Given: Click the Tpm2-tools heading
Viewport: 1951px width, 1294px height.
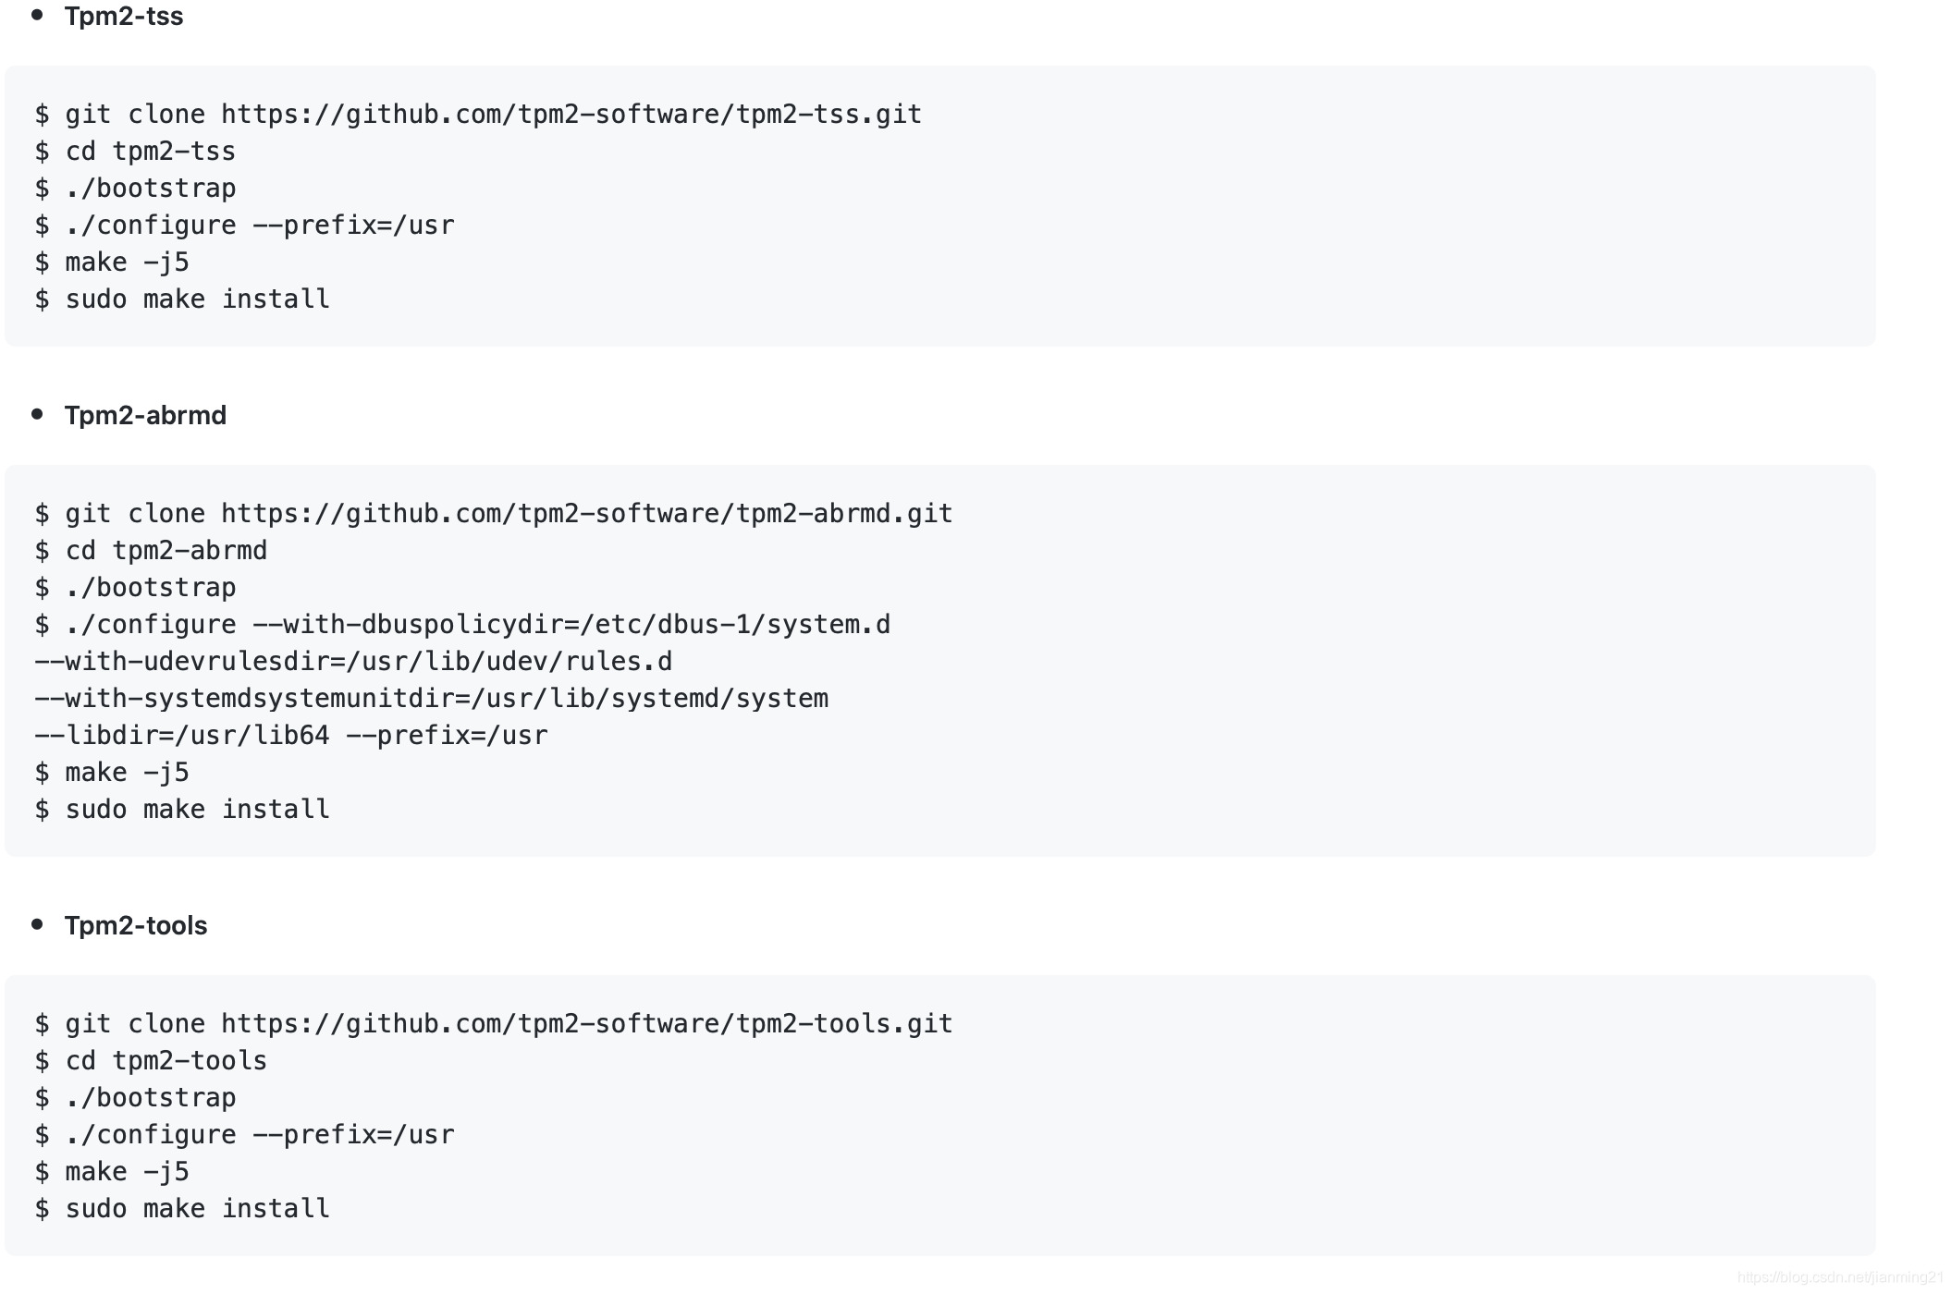Looking at the screenshot, I should pyautogui.click(x=135, y=925).
